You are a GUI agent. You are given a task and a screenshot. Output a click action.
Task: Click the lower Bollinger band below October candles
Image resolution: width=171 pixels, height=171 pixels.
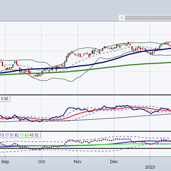[43, 80]
